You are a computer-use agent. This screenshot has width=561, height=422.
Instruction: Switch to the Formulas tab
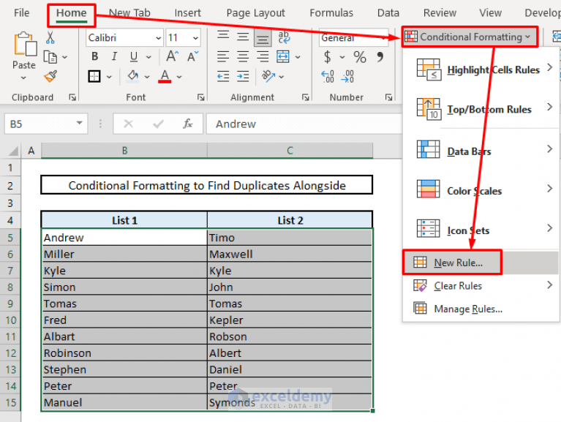click(x=331, y=13)
